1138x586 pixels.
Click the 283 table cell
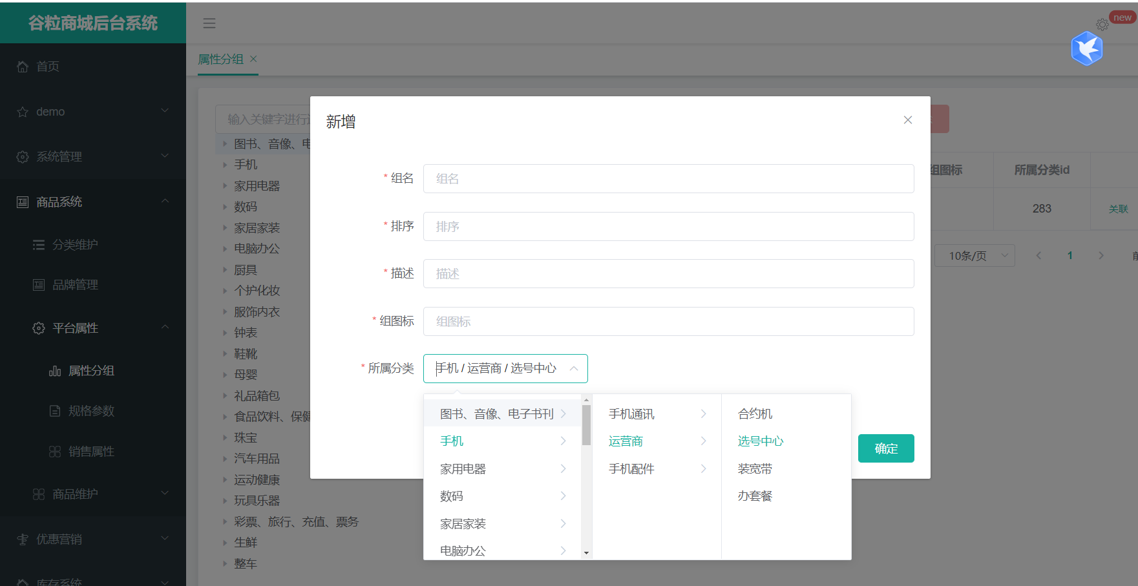click(x=1042, y=209)
